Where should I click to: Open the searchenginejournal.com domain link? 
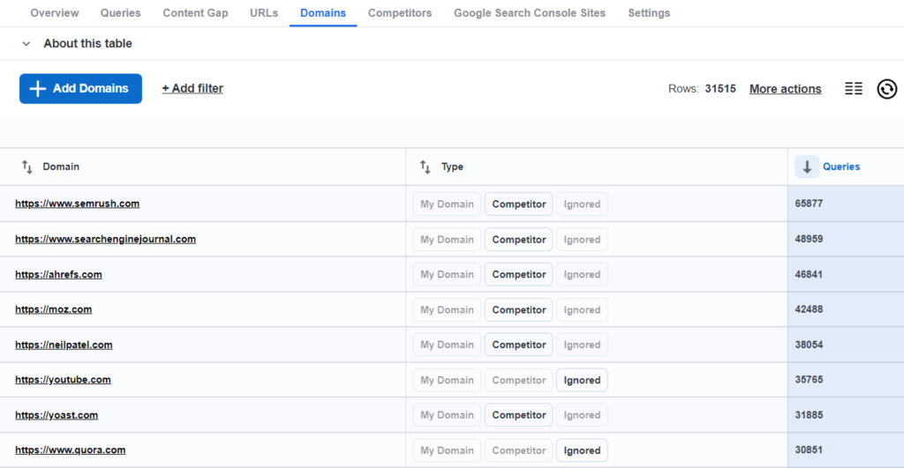click(106, 240)
